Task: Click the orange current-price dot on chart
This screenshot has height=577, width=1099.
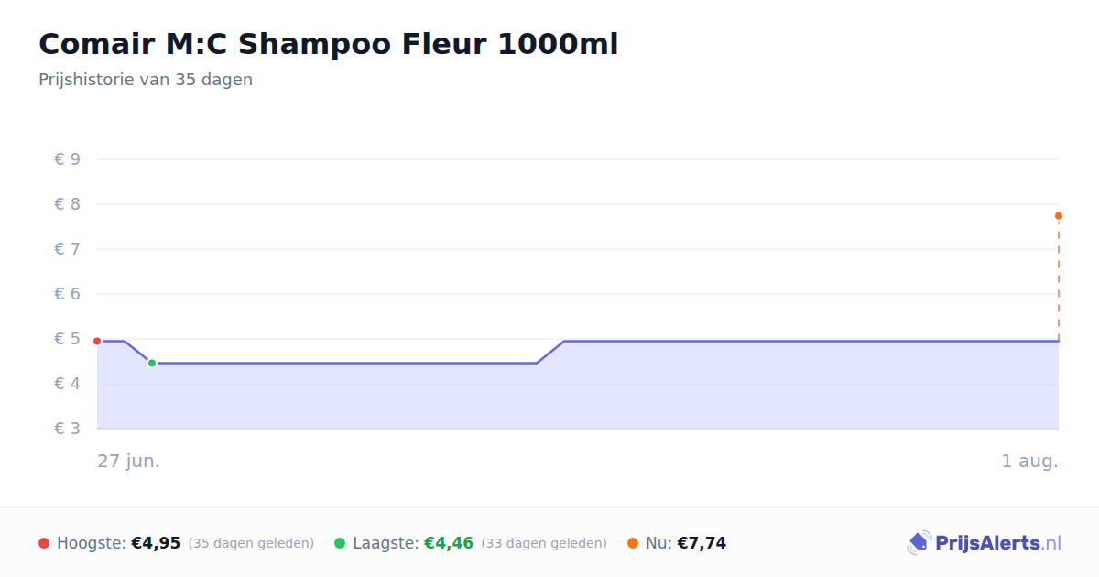Action: pyautogui.click(x=1059, y=216)
